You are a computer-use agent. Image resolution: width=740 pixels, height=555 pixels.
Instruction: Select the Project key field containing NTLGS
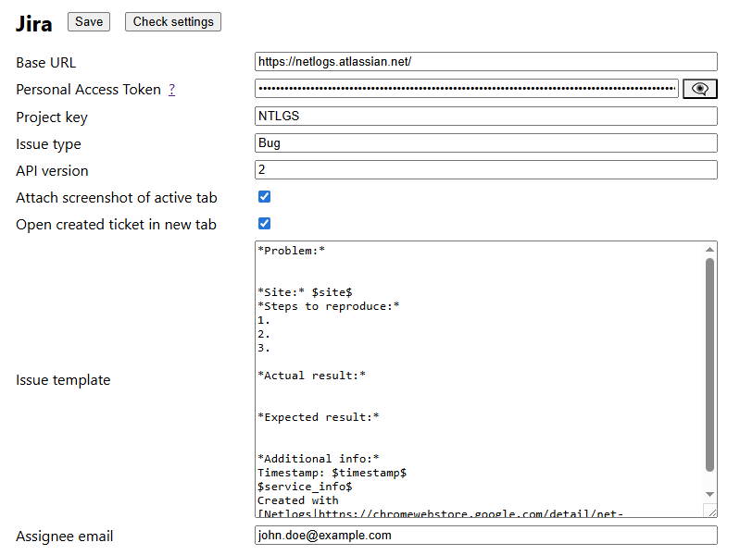486,116
